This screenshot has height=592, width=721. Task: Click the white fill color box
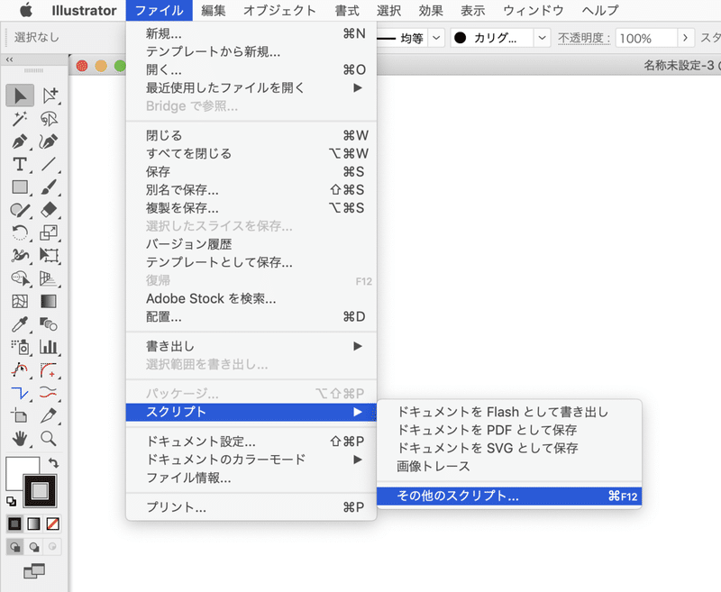tap(18, 469)
